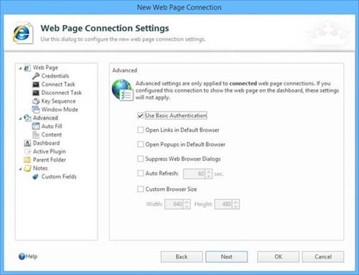Open Custom Fields under Notes
Image resolution: width=359 pixels, height=275 pixels.
(59, 177)
